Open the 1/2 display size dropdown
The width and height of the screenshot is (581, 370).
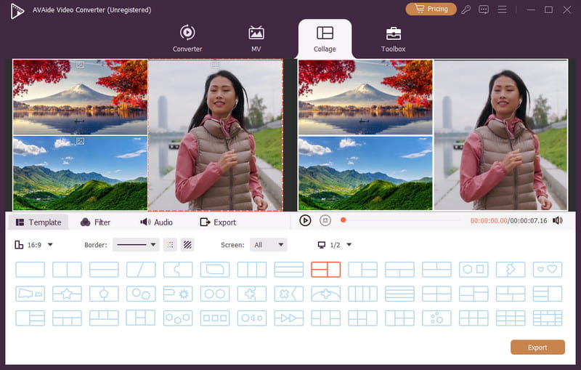(x=335, y=245)
